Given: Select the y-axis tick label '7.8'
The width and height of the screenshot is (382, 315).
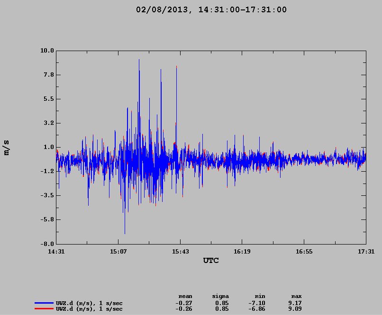Looking at the screenshot, I should click(x=49, y=75).
